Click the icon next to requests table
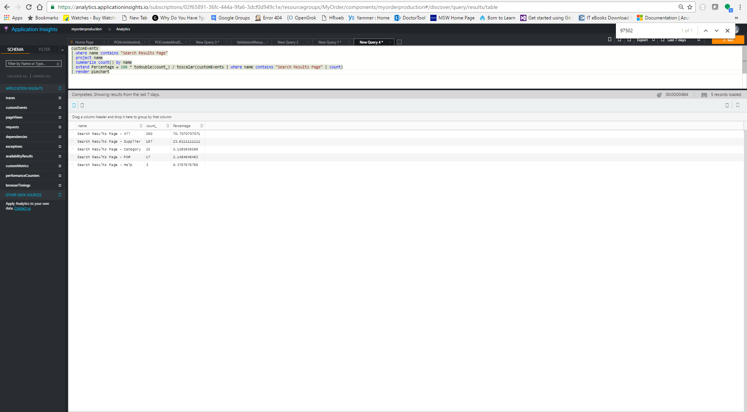Image resolution: width=747 pixels, height=412 pixels. pos(60,127)
